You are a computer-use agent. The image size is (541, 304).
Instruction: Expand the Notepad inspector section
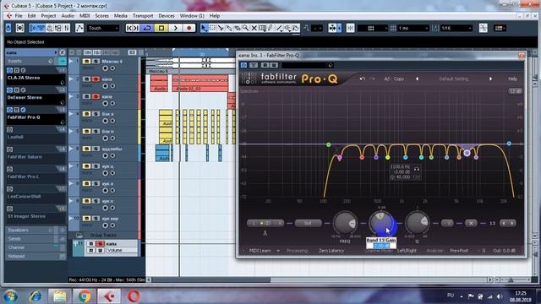(36, 256)
